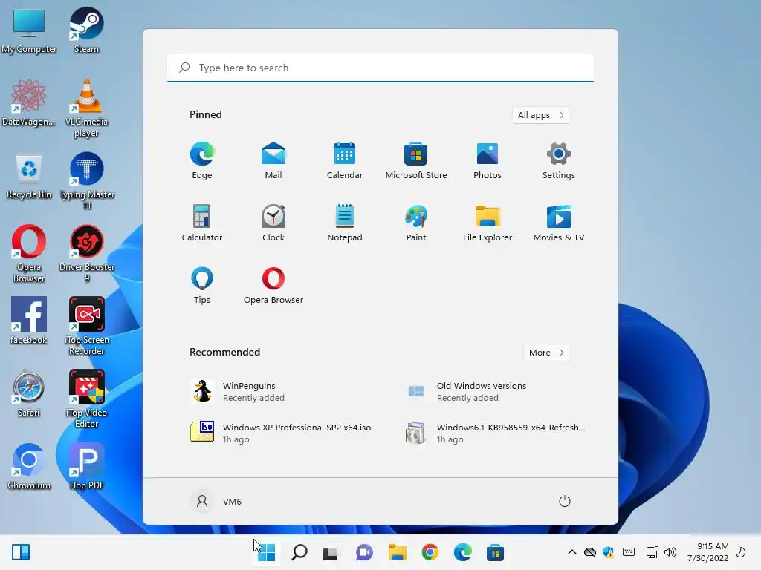Click the Power button in Start menu
This screenshot has height=570, width=761.
[x=565, y=501]
